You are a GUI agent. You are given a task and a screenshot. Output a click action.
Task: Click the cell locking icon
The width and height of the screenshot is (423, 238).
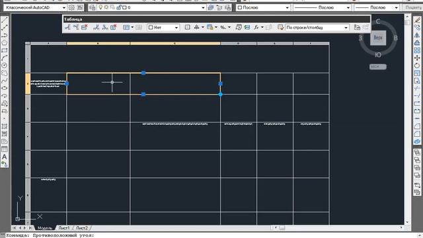click(x=210, y=27)
